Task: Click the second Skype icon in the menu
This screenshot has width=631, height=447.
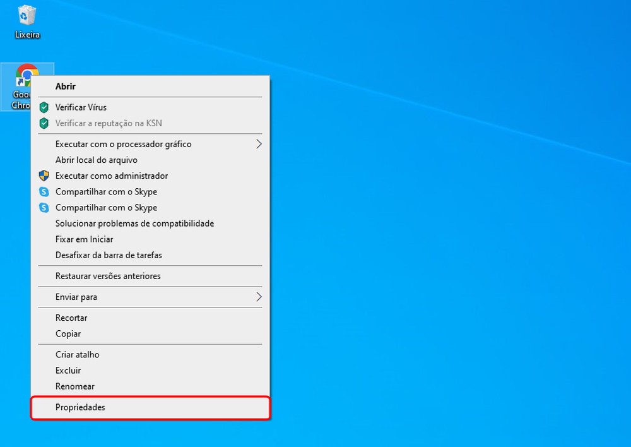Action: (44, 208)
